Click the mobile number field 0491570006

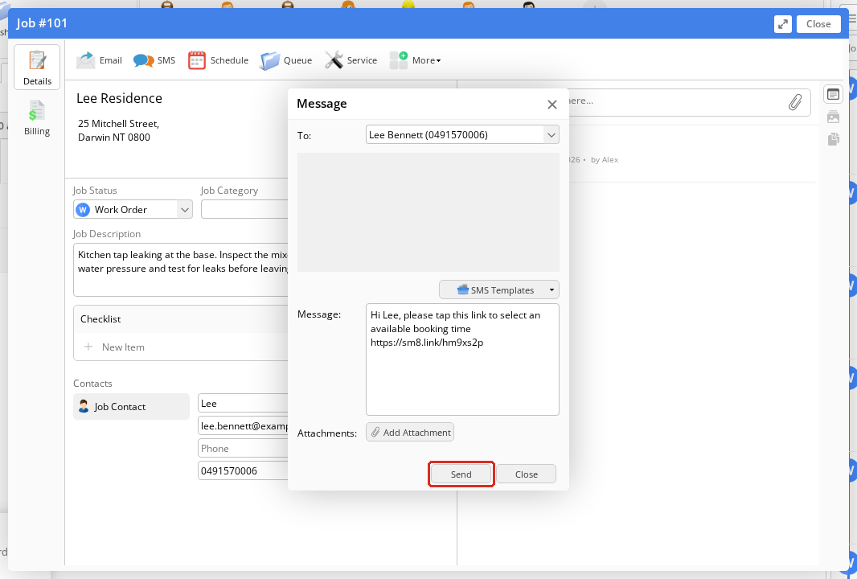243,470
